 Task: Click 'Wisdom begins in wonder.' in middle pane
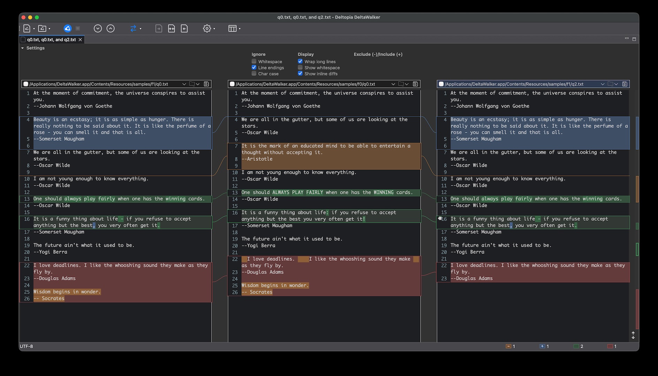[275, 285]
